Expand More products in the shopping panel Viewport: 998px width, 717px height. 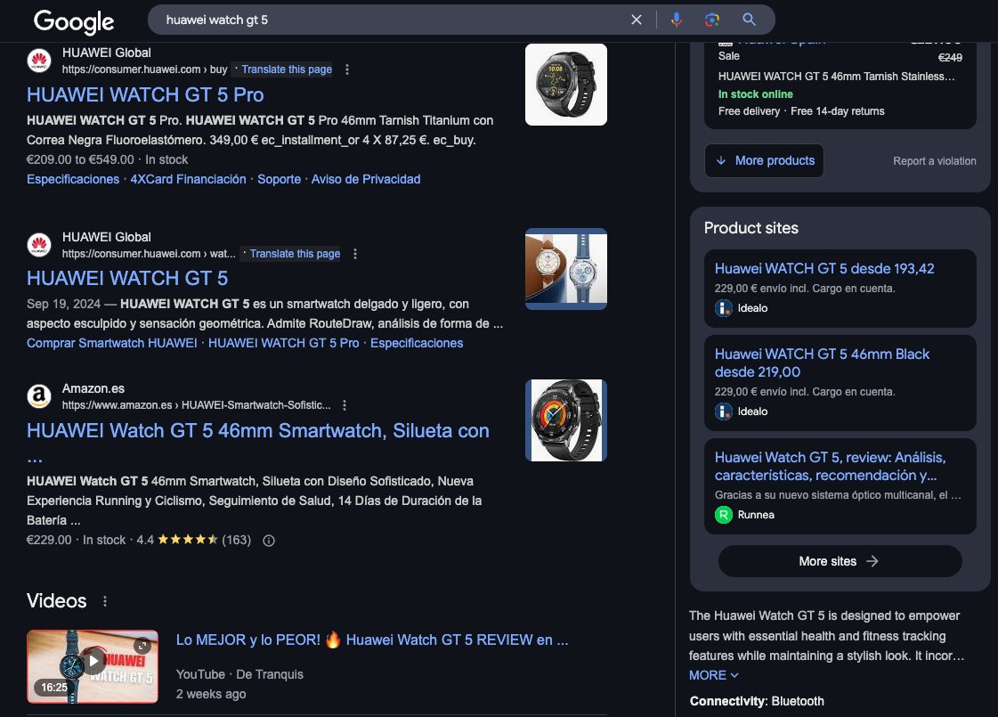coord(765,160)
